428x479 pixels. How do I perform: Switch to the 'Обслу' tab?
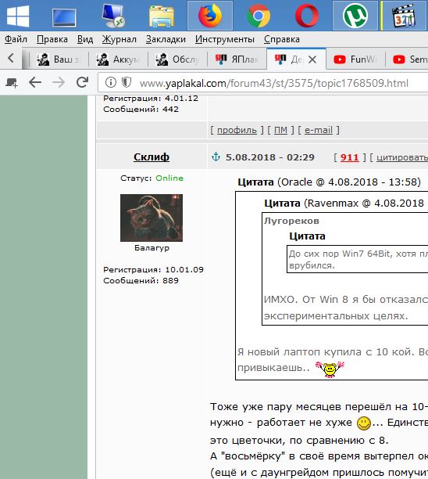click(x=177, y=59)
